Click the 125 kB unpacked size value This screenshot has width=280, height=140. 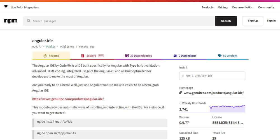pyautogui.click(x=185, y=138)
